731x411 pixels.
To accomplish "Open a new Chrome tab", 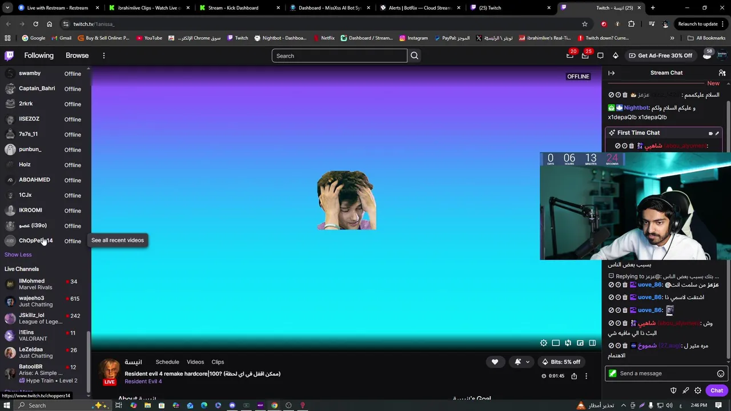I will click(x=653, y=8).
